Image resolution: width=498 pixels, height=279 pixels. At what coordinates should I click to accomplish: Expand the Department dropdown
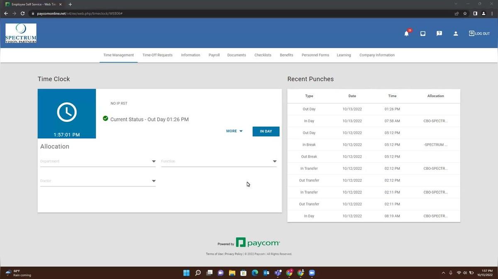(154, 161)
